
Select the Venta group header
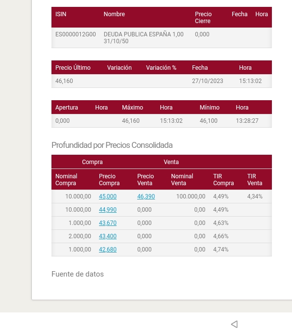[x=171, y=162]
